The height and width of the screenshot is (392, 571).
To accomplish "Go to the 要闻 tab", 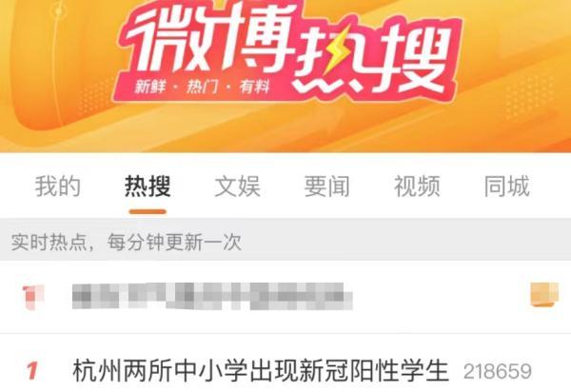I will (327, 186).
